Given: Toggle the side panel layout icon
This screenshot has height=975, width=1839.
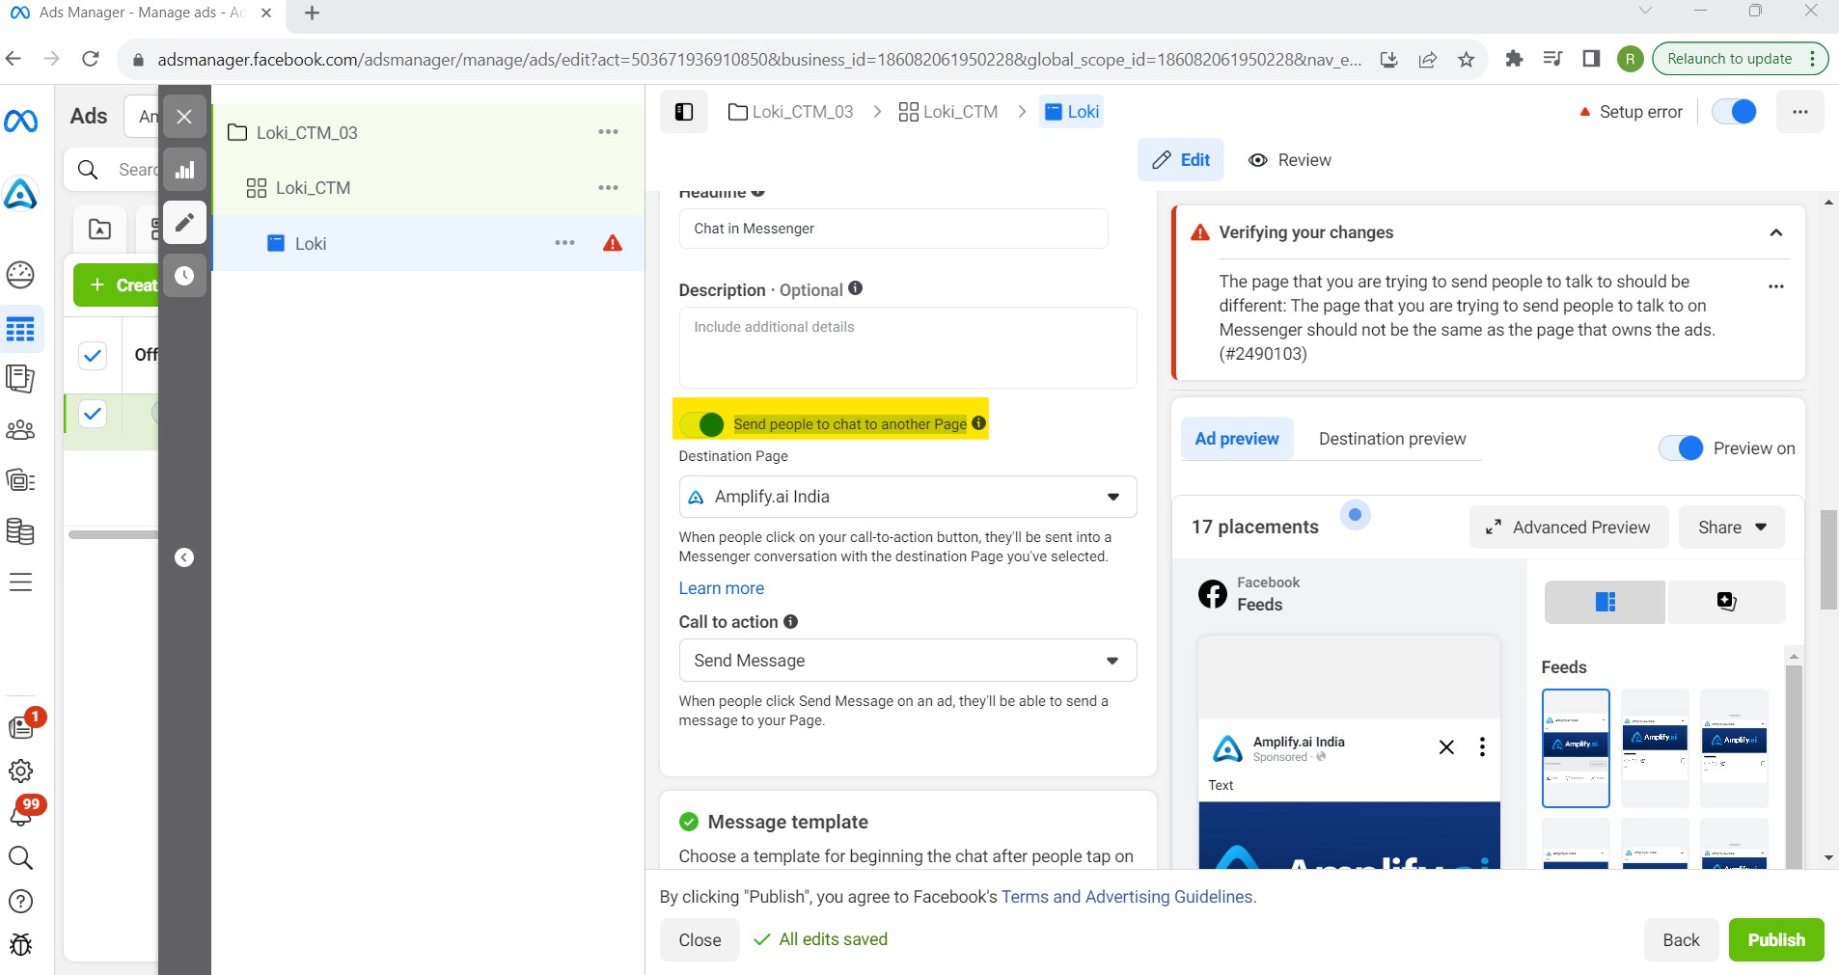Looking at the screenshot, I should coord(684,112).
